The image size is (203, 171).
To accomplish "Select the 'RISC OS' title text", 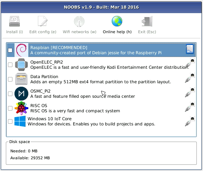I will point(39,106).
